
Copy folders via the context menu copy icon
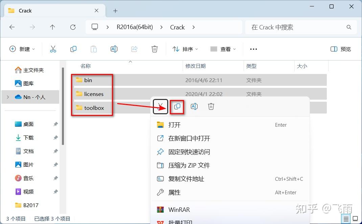(177, 106)
